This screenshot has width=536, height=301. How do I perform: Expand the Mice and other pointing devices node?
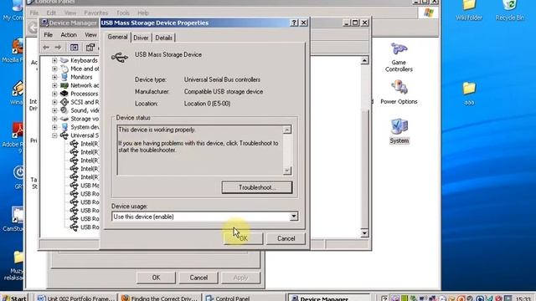(x=54, y=69)
